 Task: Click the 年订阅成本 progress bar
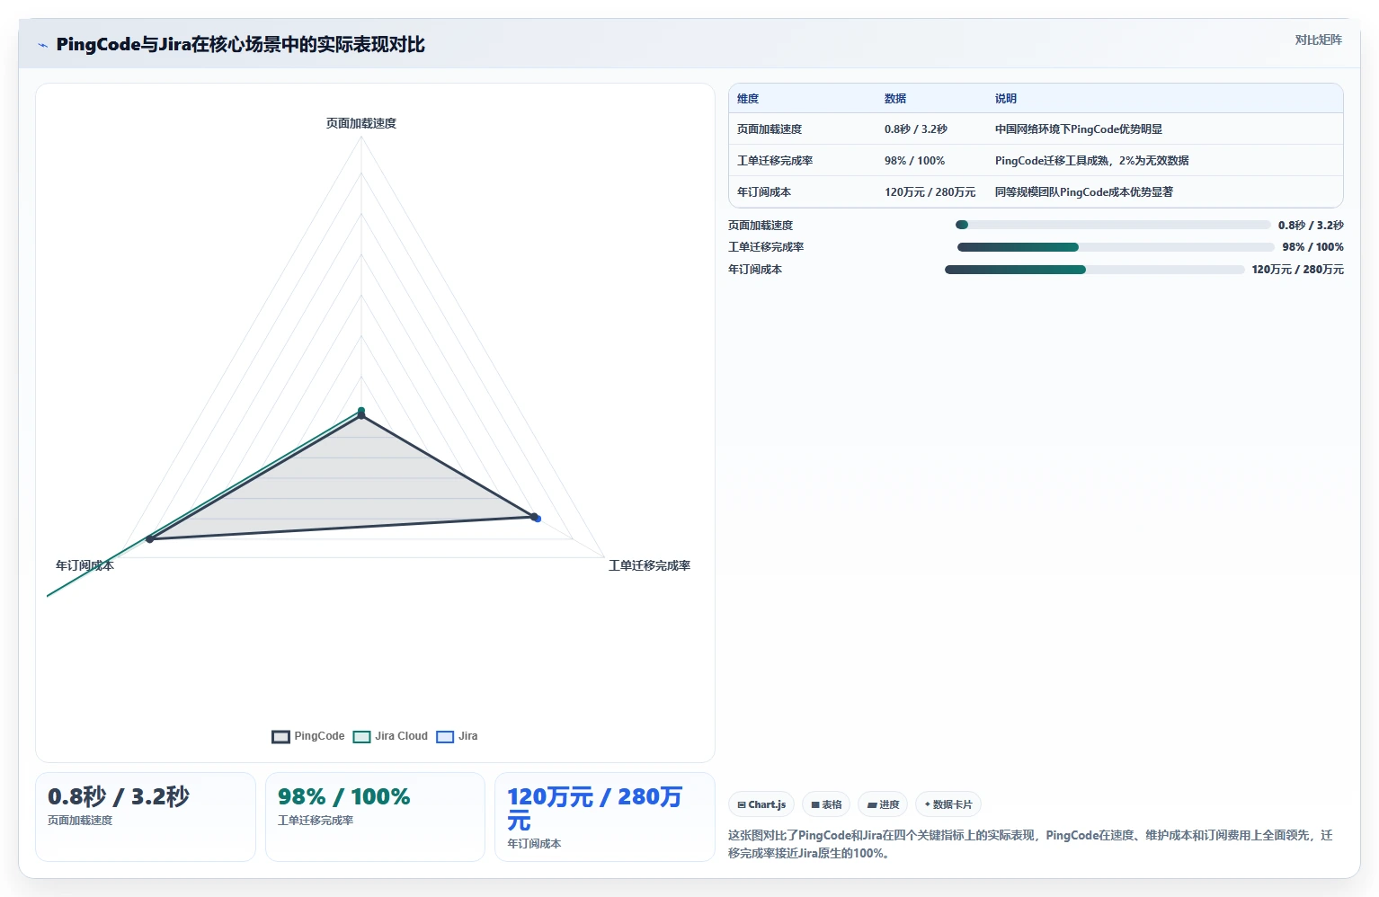click(x=1095, y=270)
